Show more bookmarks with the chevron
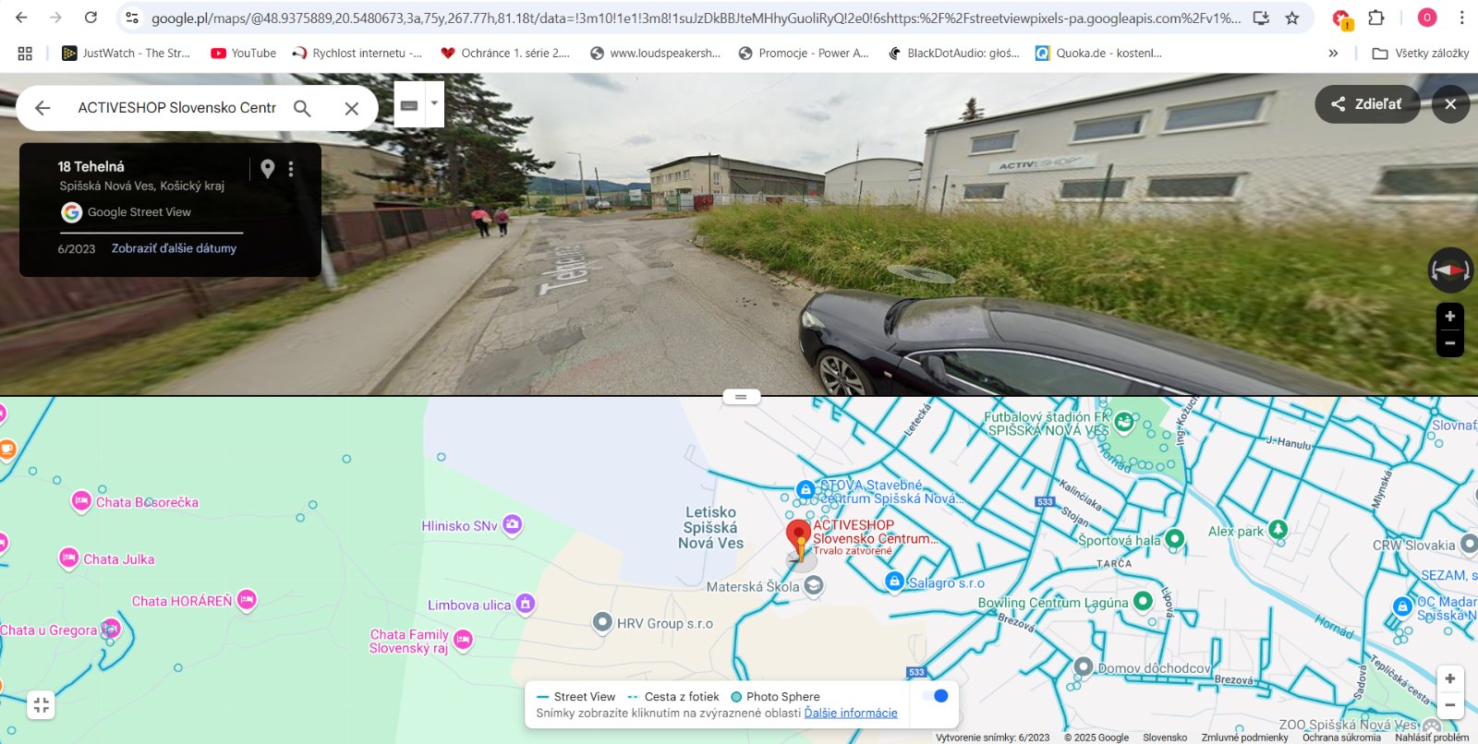This screenshot has width=1478, height=744. 1333,54
